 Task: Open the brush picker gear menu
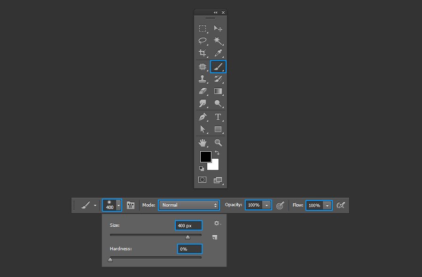click(217, 223)
